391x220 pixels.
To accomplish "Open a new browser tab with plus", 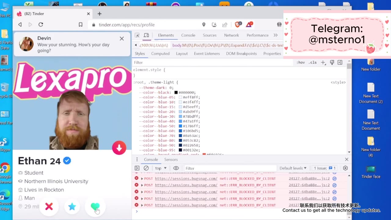I will (x=99, y=14).
